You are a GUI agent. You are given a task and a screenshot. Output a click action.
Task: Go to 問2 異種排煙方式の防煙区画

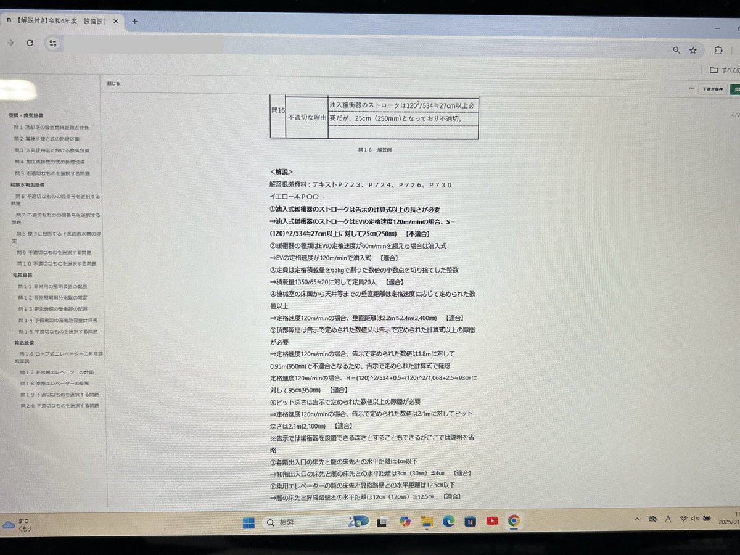pyautogui.click(x=46, y=139)
